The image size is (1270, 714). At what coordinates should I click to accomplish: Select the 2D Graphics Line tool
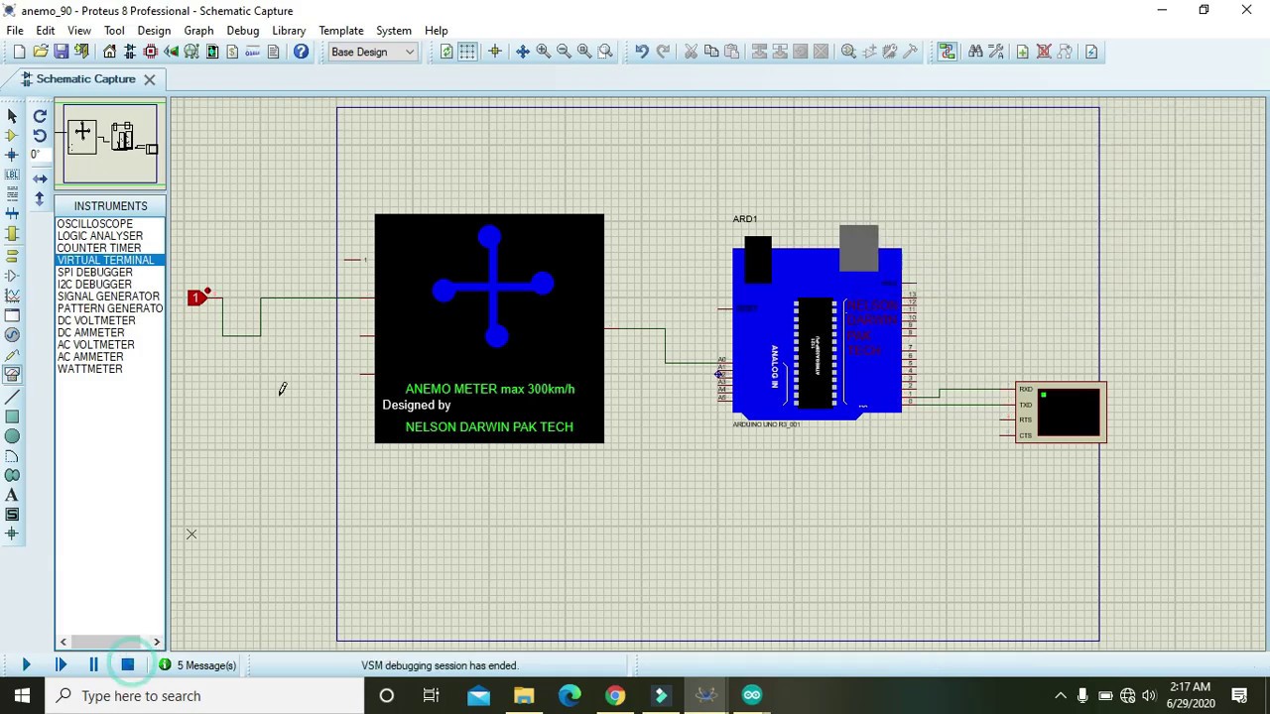coord(12,397)
